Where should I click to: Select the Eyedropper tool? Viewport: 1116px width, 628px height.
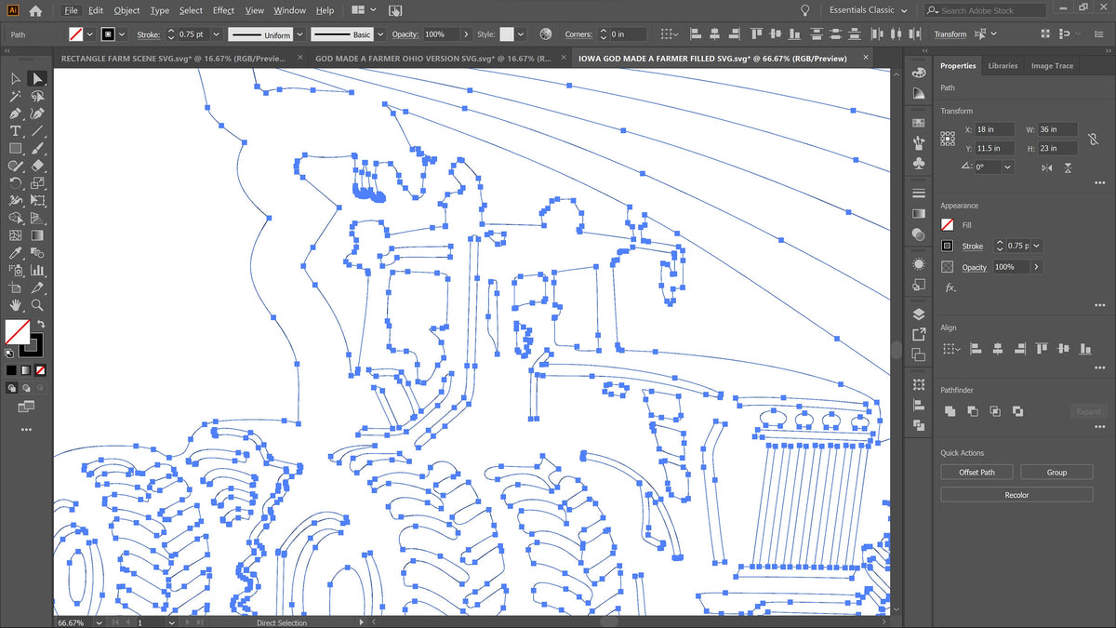point(16,253)
